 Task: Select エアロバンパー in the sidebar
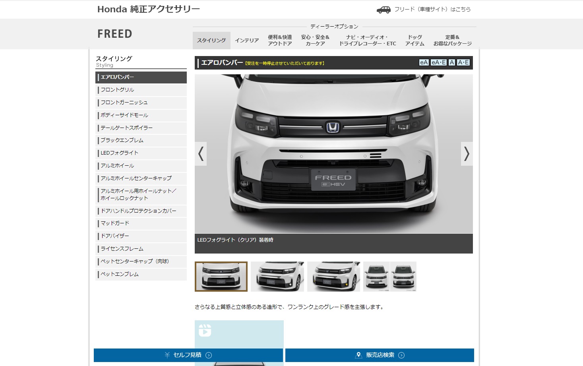[141, 77]
